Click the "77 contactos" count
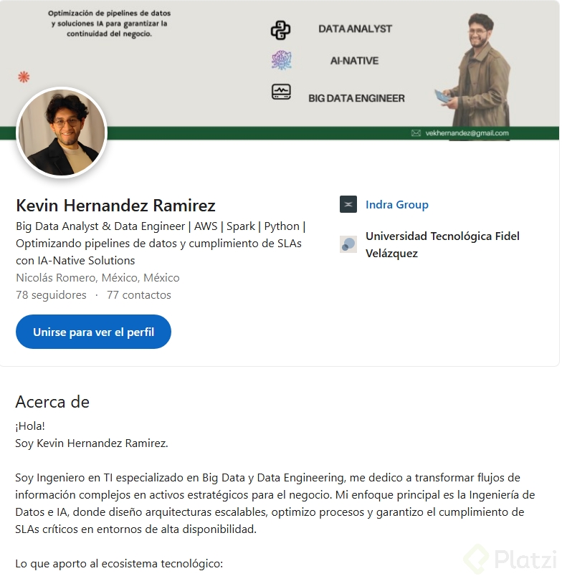Image resolution: width=562 pixels, height=581 pixels. point(139,295)
